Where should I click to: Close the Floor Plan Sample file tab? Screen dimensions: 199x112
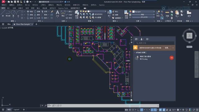(32, 24)
